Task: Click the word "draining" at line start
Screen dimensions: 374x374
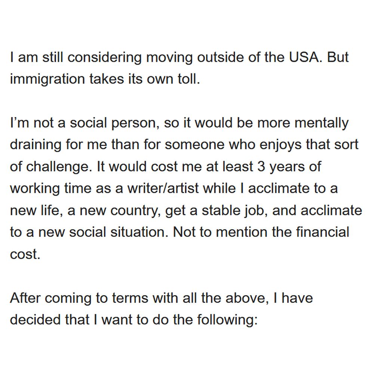Action: 36,145
